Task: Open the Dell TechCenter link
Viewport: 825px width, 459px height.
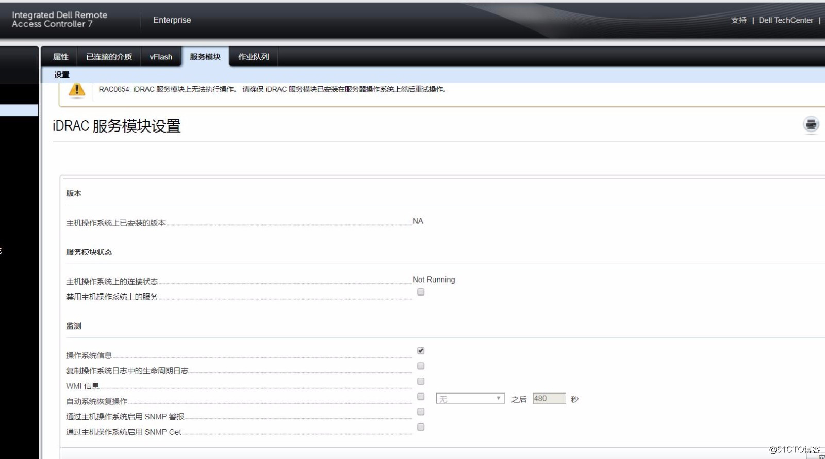Action: [786, 20]
